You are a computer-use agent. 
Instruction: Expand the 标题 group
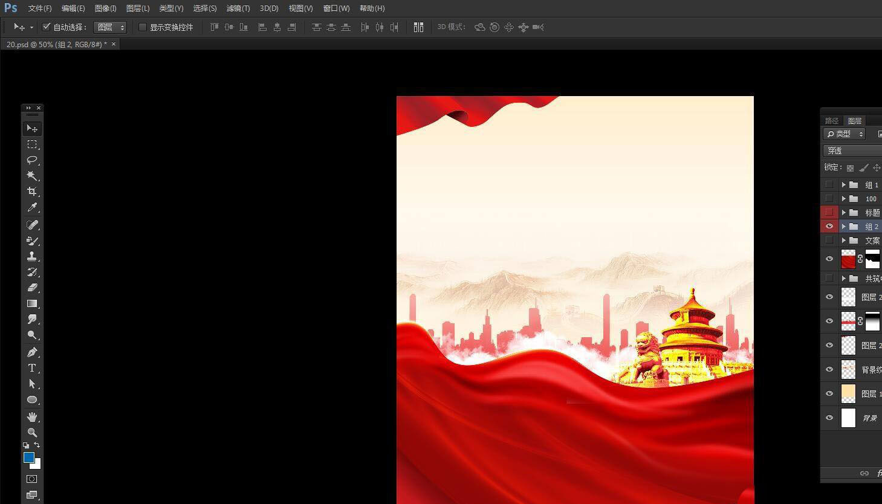point(843,212)
